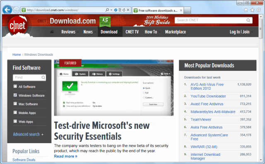Click the FEATURED Security Essentials screenshot
The width and height of the screenshot is (265, 164).
[x=113, y=88]
